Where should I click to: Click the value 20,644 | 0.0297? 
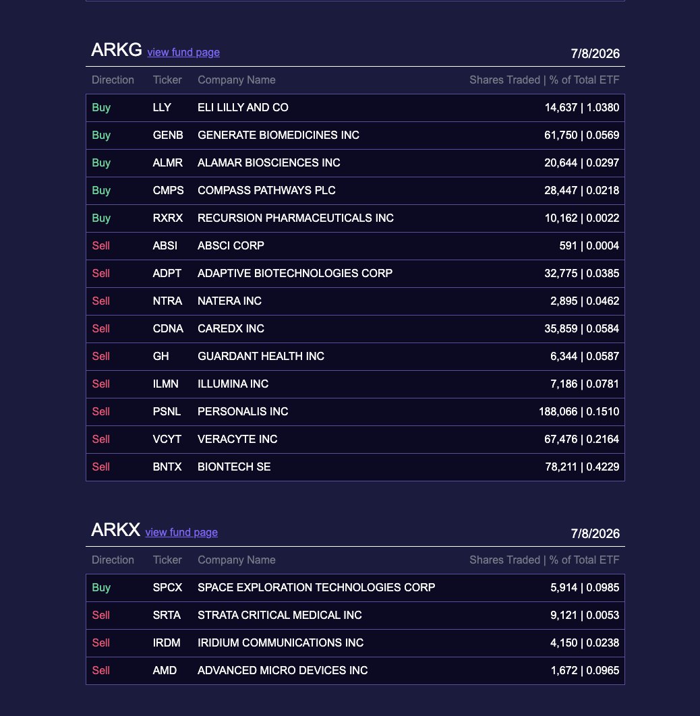point(582,163)
